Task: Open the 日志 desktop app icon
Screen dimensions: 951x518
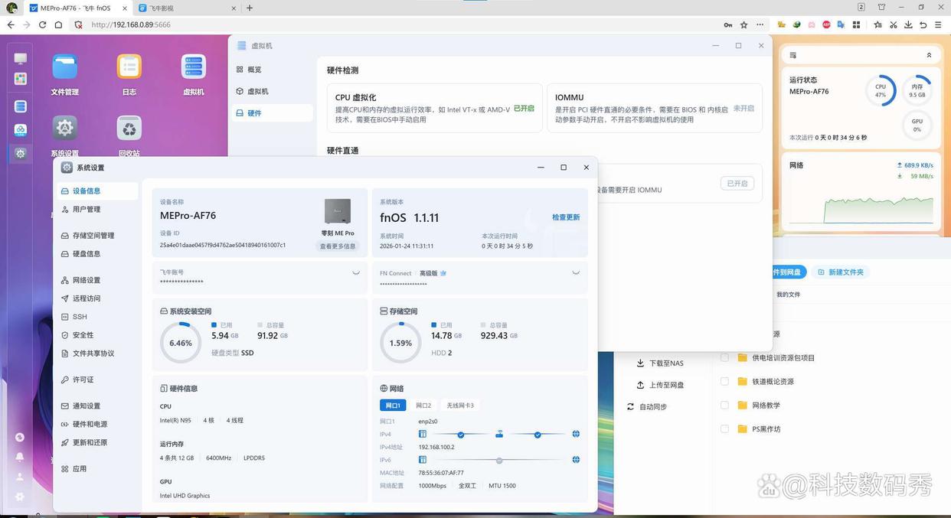Action: click(129, 67)
